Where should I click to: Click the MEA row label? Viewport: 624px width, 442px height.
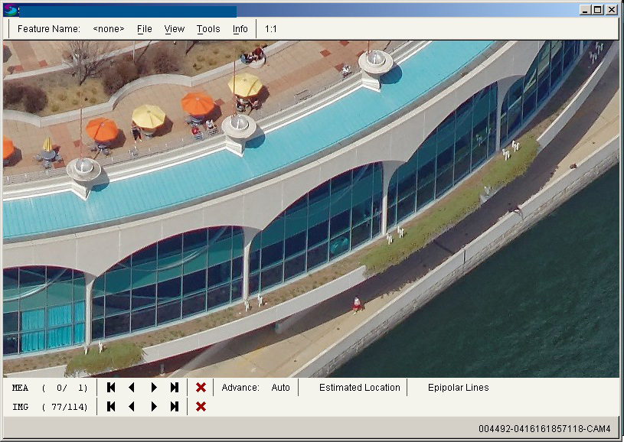(21, 388)
